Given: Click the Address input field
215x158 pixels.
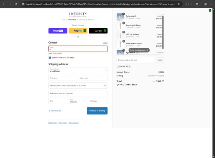Looking at the screenshot, I should pos(78,86).
